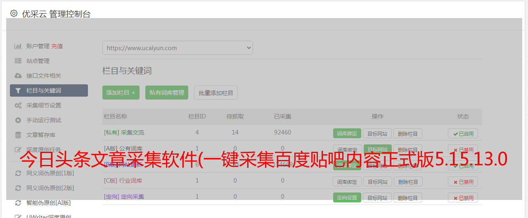Click the [定向] 定向采集 column name

click(124, 197)
